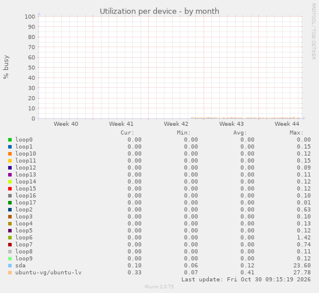The width and height of the screenshot is (319, 293).
Task: Click the loop10 orange color swatch
Action: click(10, 154)
